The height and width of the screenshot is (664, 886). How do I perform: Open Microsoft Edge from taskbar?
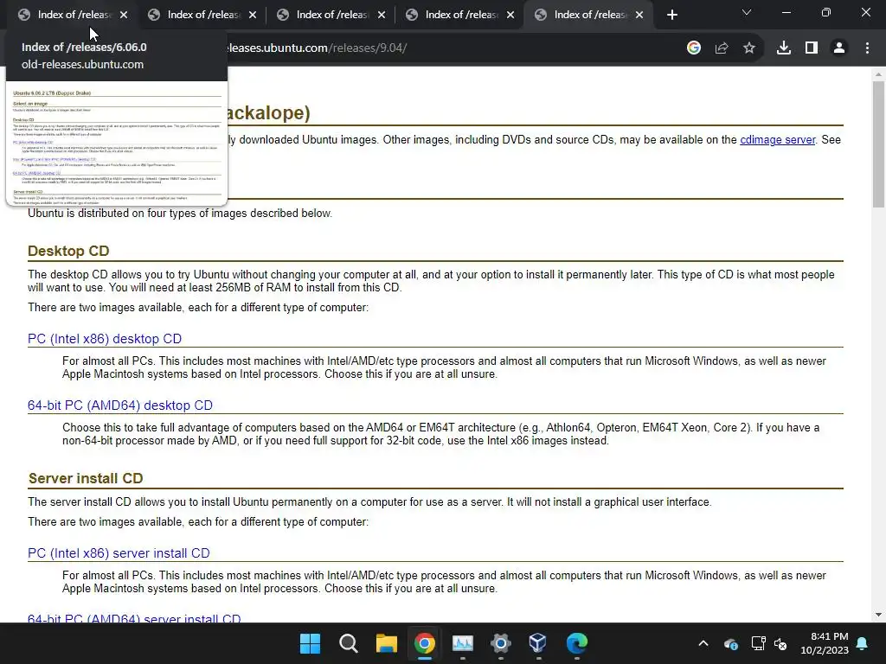576,643
